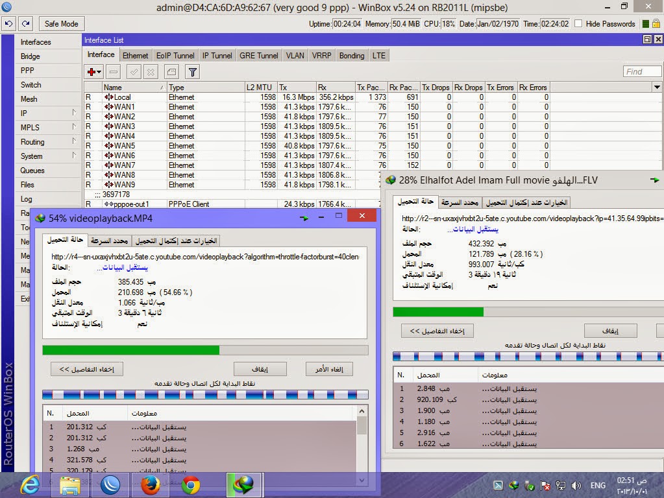Open Files in the sidebar menu

click(27, 184)
